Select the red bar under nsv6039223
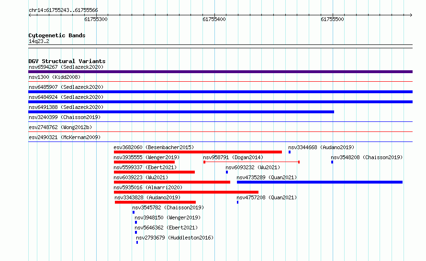The width and height of the screenshot is (426, 261). coord(172,182)
